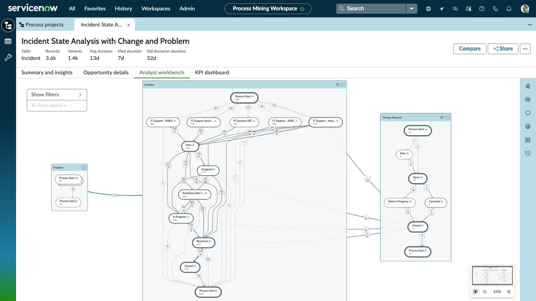This screenshot has height=301, width=536.
Task: Click the Share button
Action: click(503, 49)
